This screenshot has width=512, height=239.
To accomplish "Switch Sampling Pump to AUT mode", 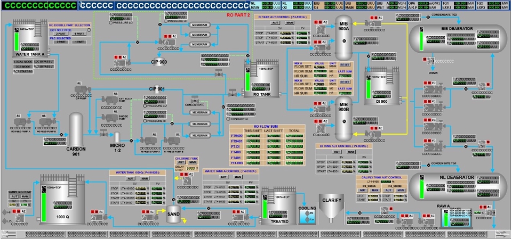I will tap(14, 196).
